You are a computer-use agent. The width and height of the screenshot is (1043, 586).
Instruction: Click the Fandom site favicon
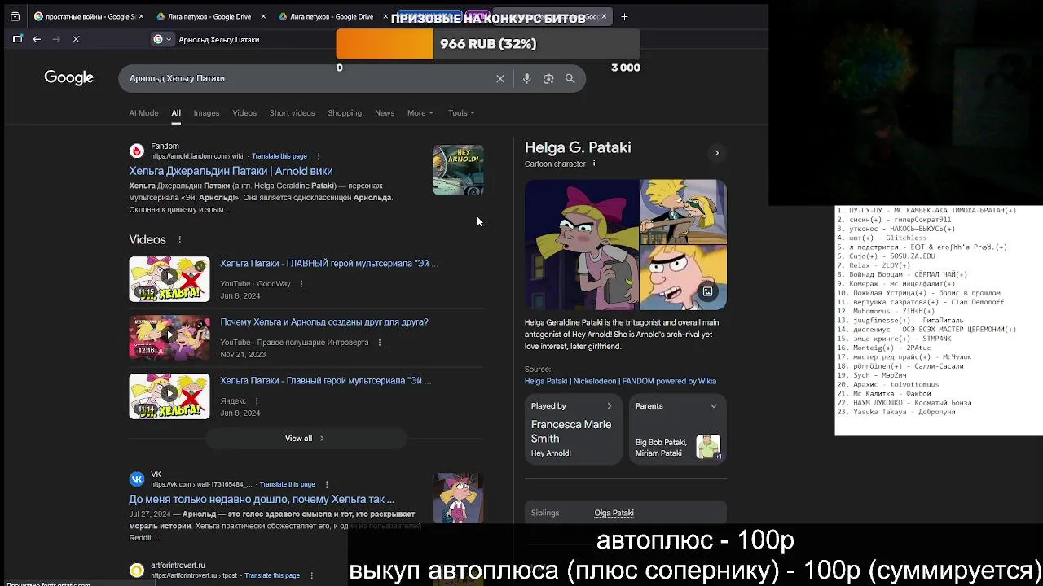coord(137,151)
